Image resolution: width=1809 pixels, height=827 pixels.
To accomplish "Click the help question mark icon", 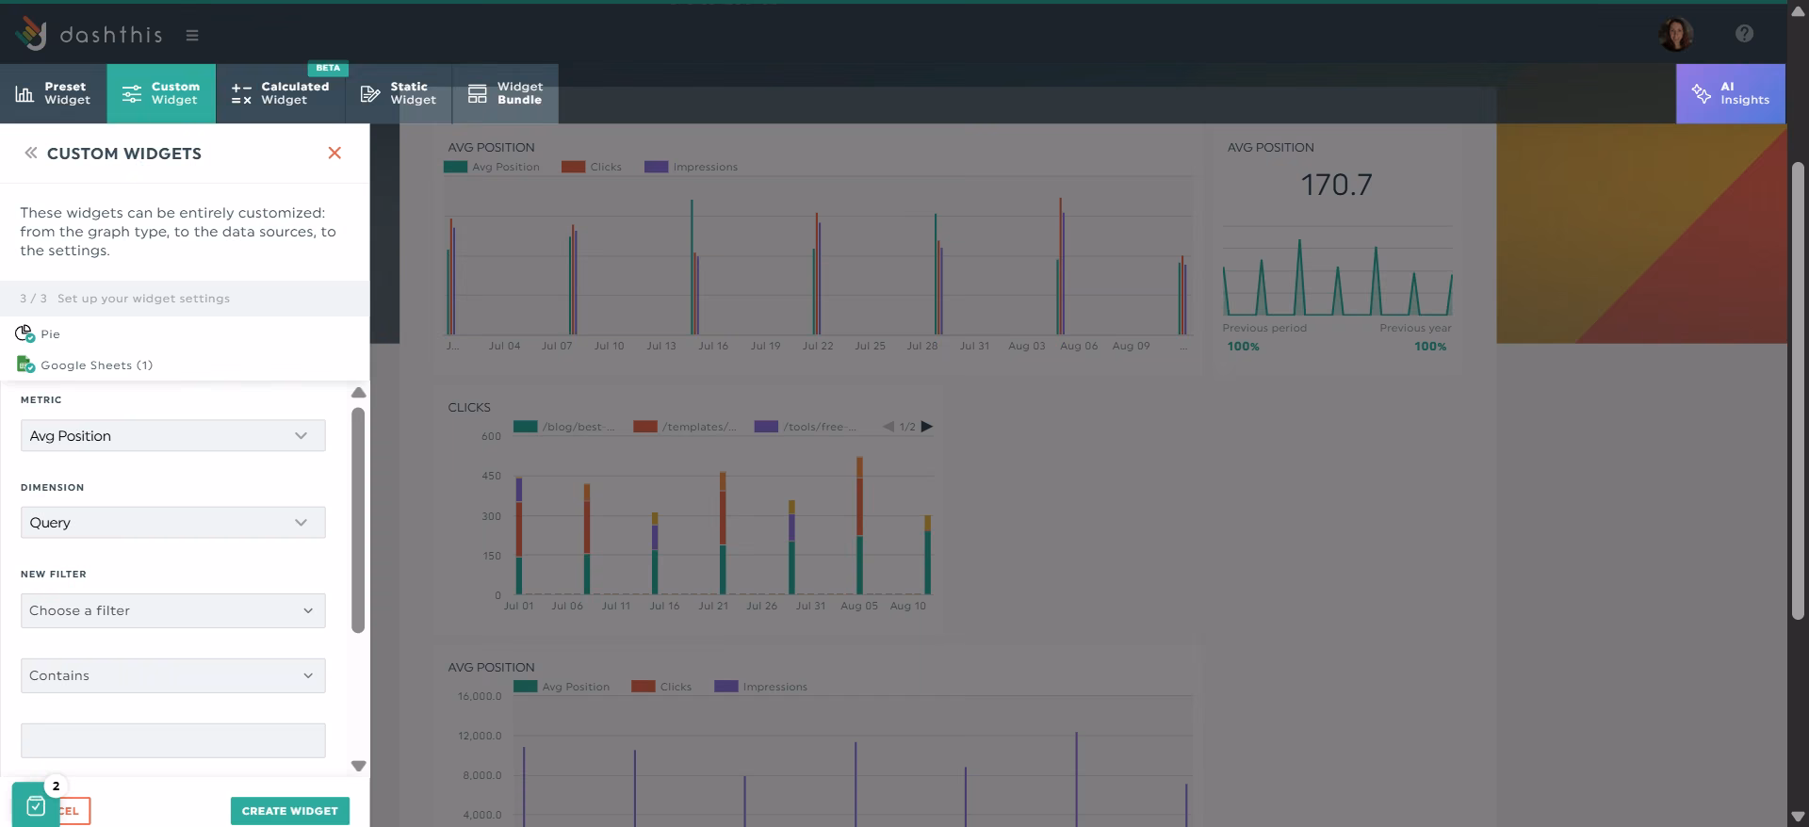I will (1744, 34).
